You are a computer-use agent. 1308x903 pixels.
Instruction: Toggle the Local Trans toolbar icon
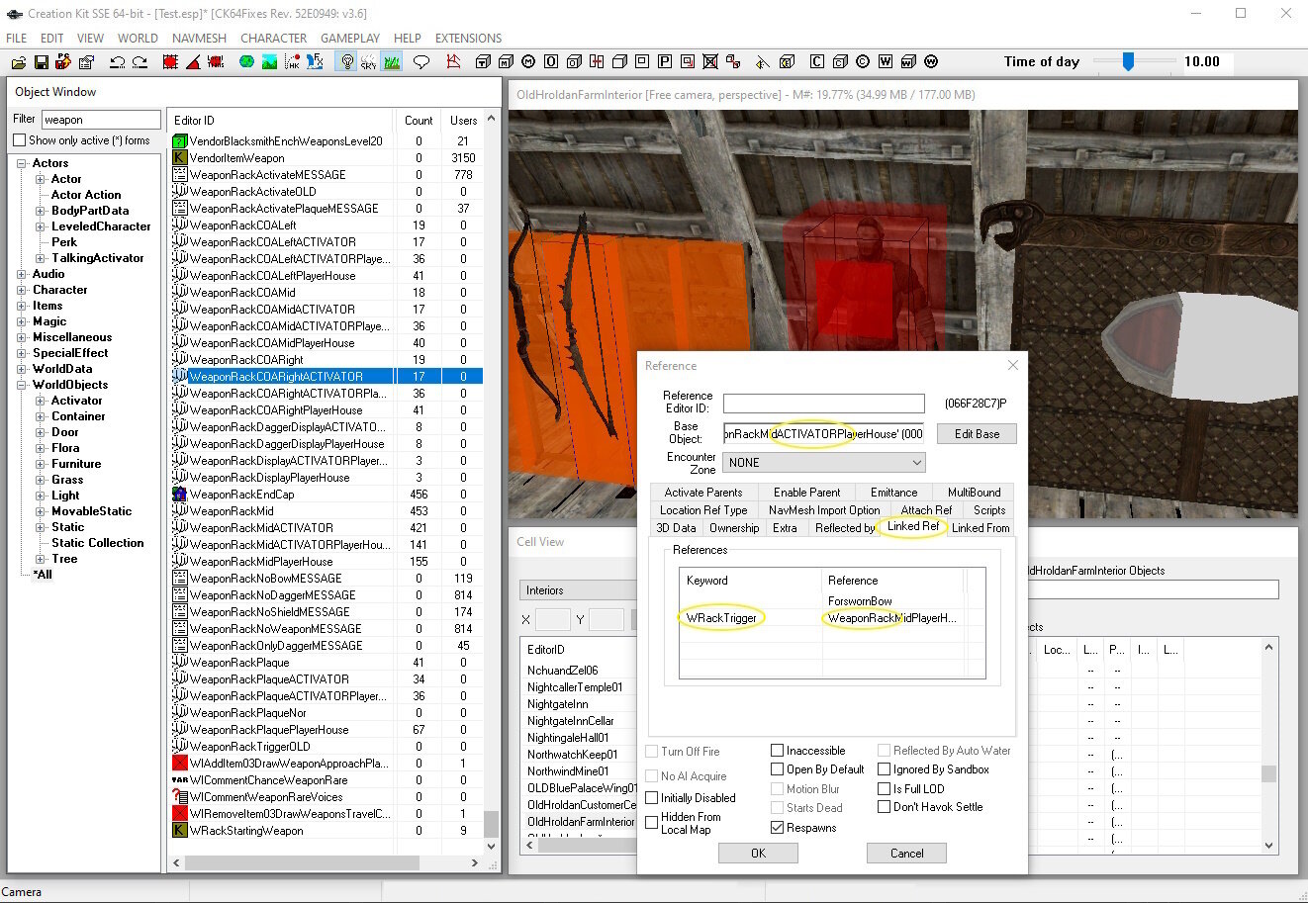tap(216, 62)
